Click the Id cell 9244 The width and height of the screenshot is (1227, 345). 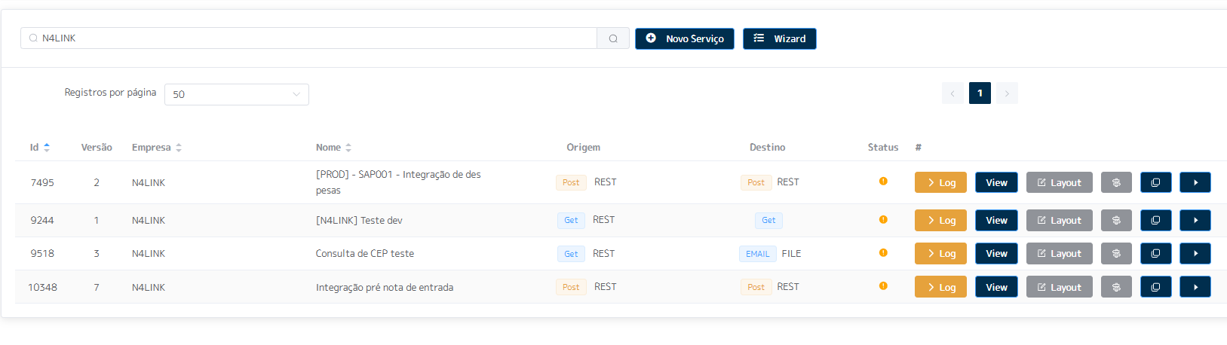(42, 220)
